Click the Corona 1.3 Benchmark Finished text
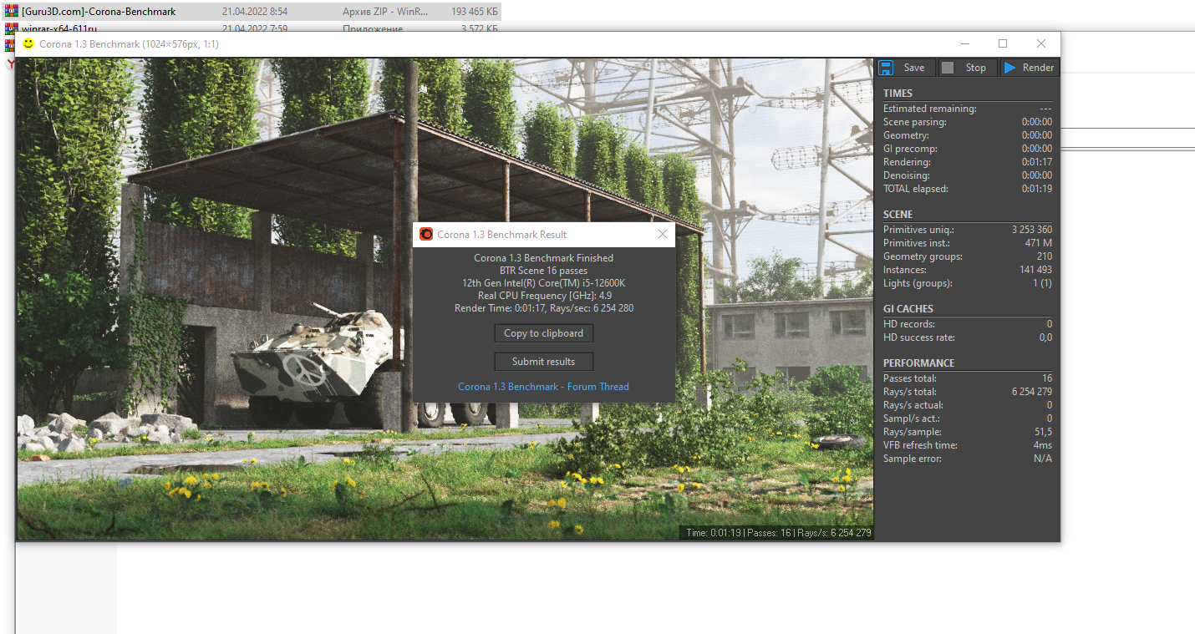This screenshot has height=634, width=1195. (543, 258)
